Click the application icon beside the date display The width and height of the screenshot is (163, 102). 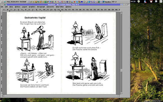click(4, 2)
